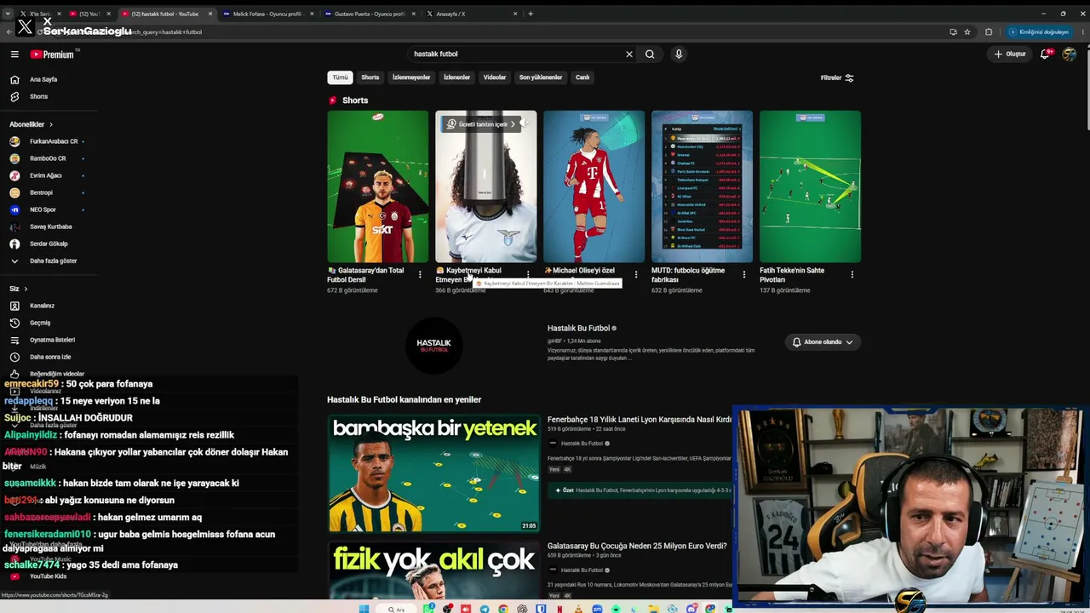Open options for Michael Olise'yi özel Short
The height and width of the screenshot is (613, 1090).
coord(636,274)
